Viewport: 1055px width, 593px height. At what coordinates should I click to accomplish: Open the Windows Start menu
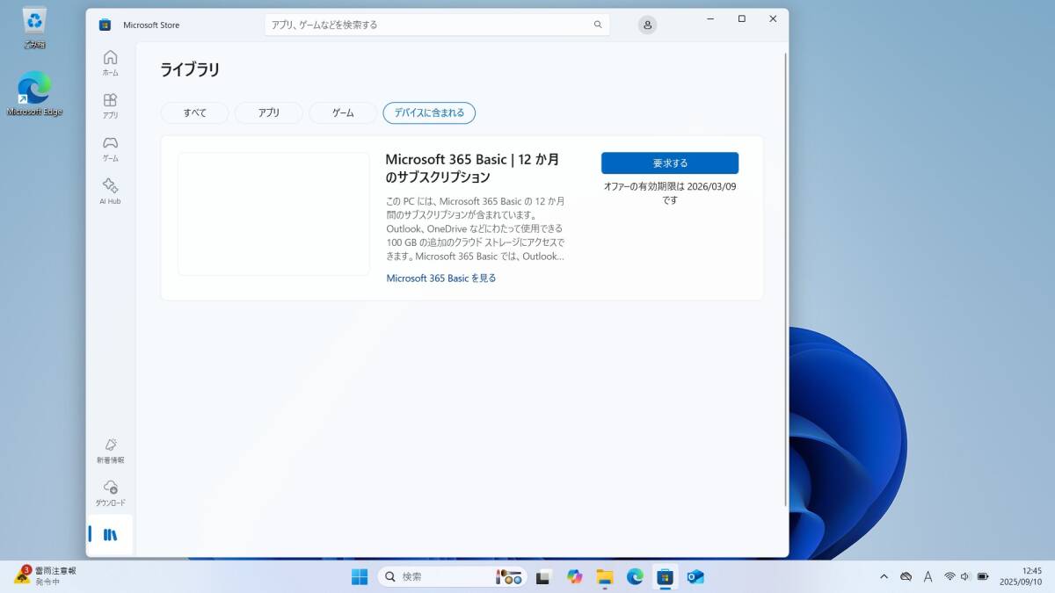pos(360,576)
